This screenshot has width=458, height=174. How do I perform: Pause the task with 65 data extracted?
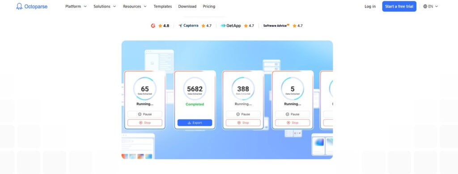145,114
